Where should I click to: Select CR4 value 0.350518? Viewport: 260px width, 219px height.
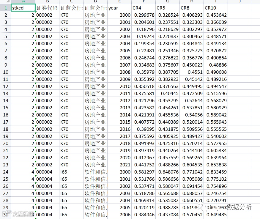144,86
